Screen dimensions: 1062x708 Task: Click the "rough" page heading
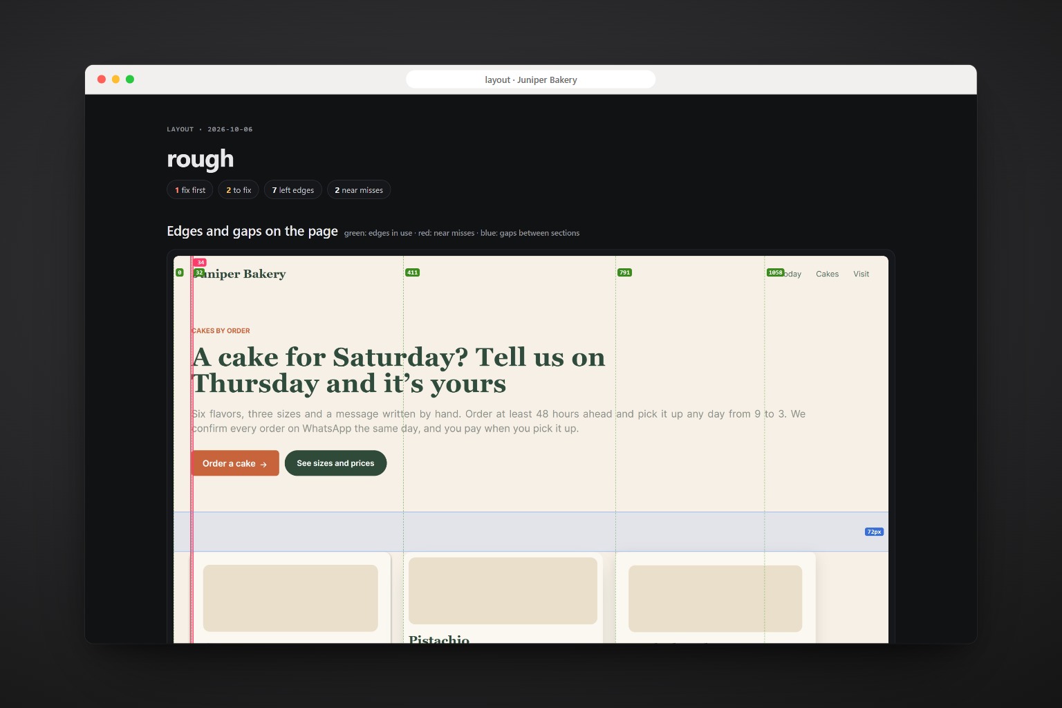click(x=201, y=159)
